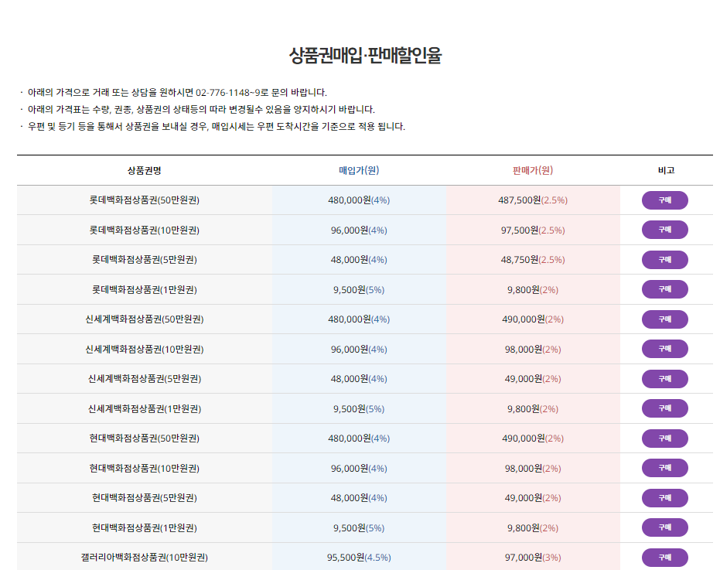Click 구매 button for 신세계백화점상품권(1만원권)
Image resolution: width=720 pixels, height=570 pixels.
coord(664,408)
